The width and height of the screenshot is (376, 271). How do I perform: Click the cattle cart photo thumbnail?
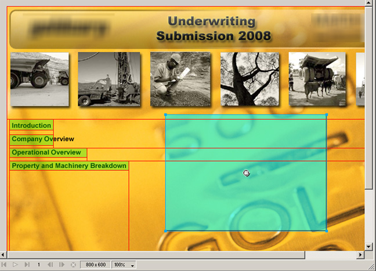tap(317, 79)
